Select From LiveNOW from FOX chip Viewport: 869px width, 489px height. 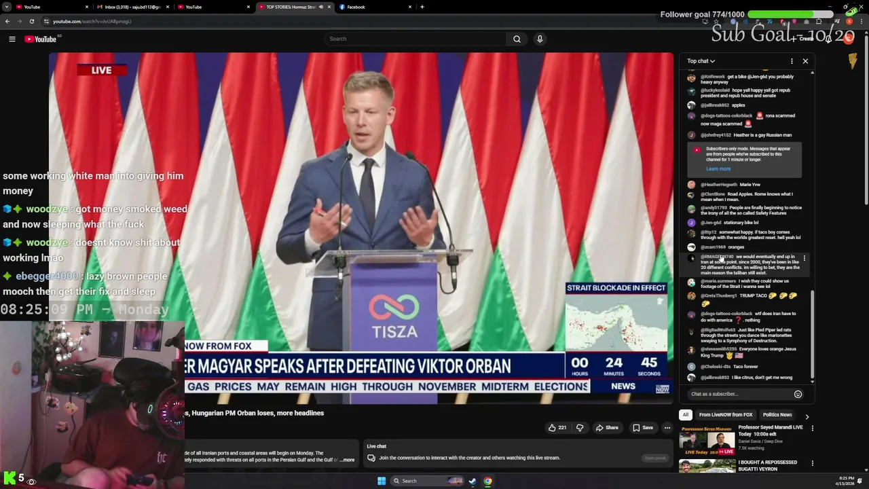point(726,415)
